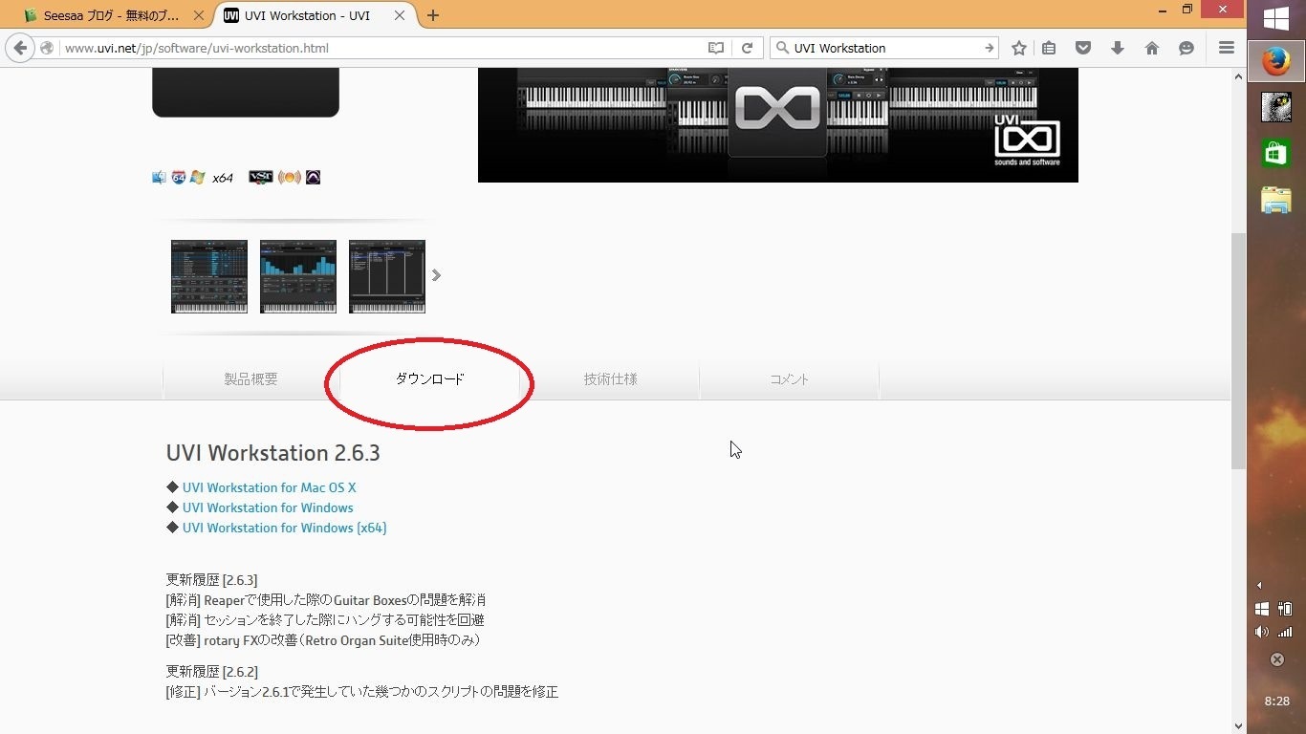Click the volume speaker tray icon

pyautogui.click(x=1261, y=632)
